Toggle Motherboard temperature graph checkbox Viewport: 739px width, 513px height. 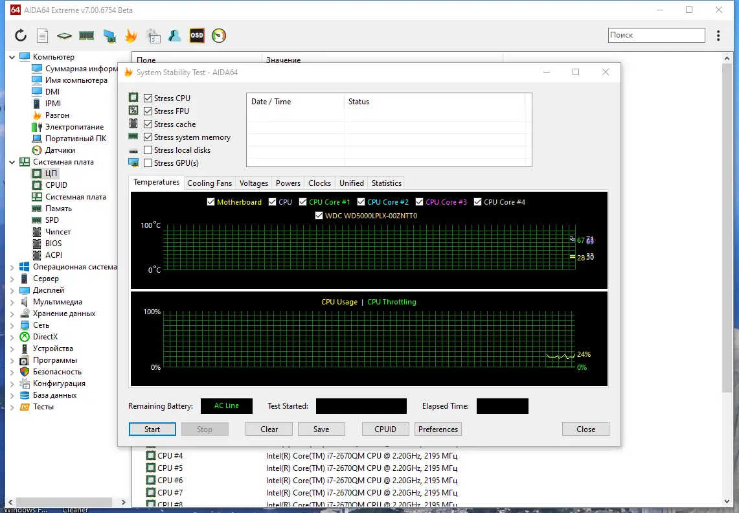[210, 202]
